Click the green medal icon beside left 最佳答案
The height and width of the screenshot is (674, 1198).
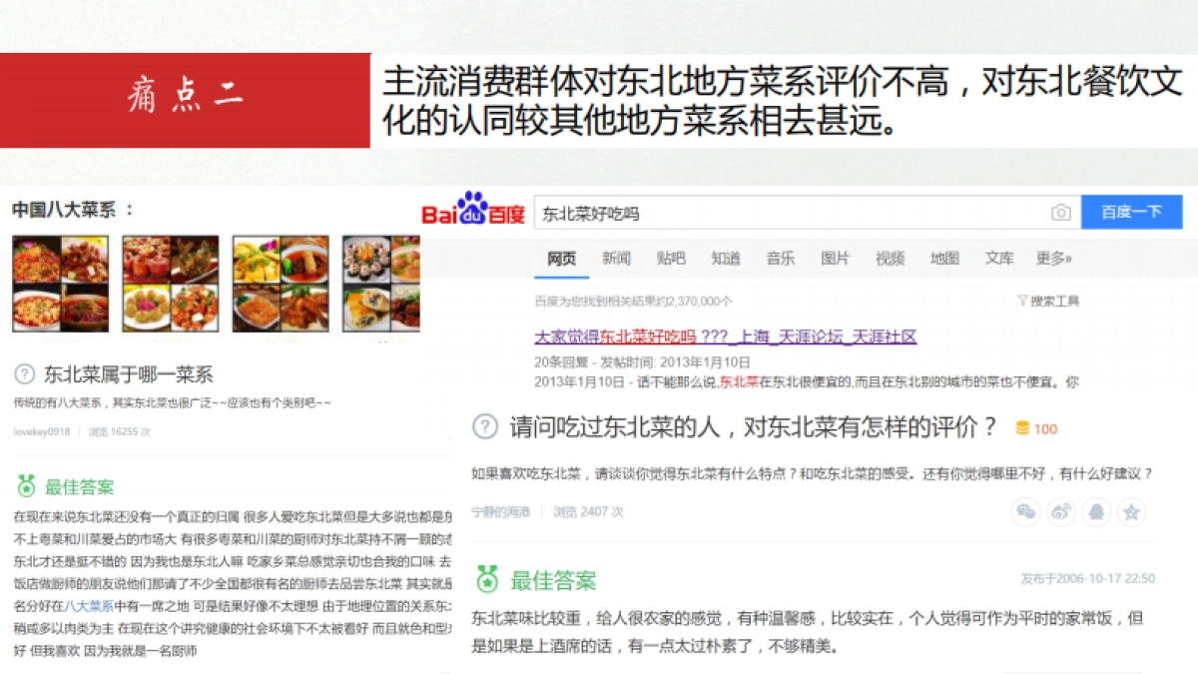point(26,486)
